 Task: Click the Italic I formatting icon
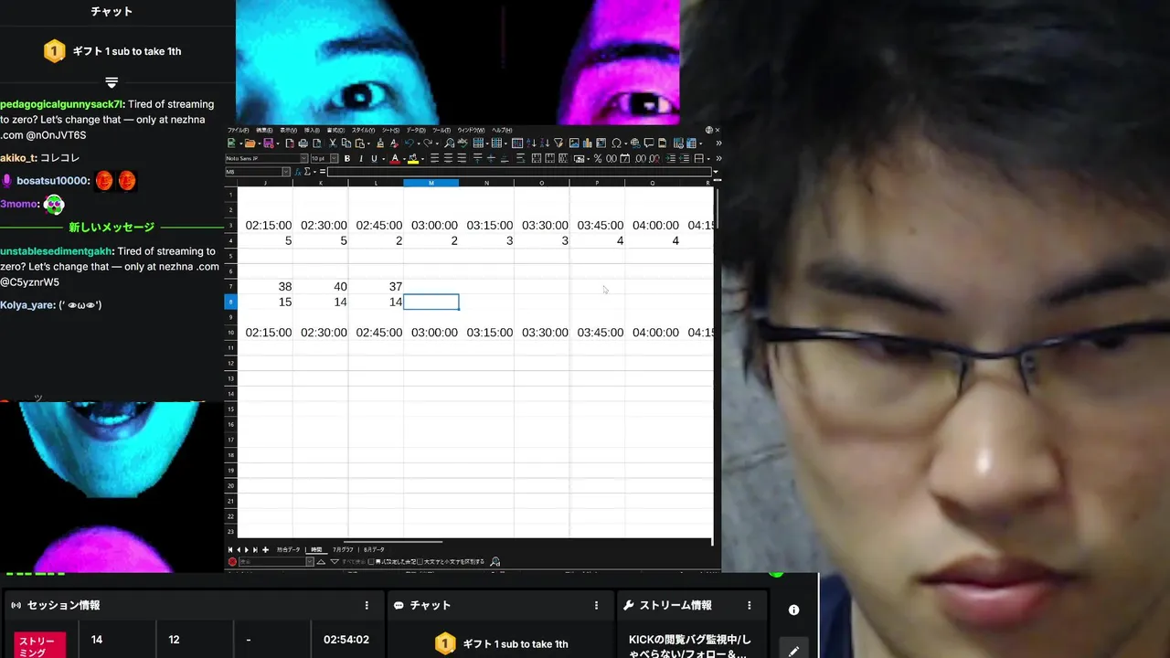(361, 159)
